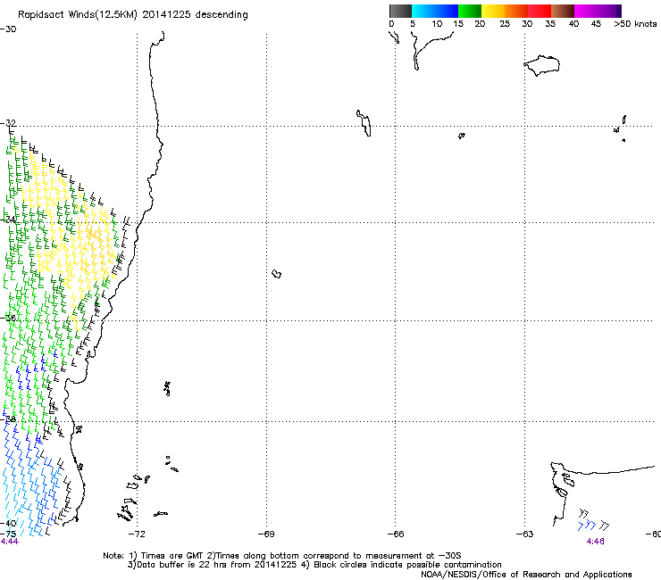Click the legend label '10'
The width and height of the screenshot is (661, 580).
437,24
